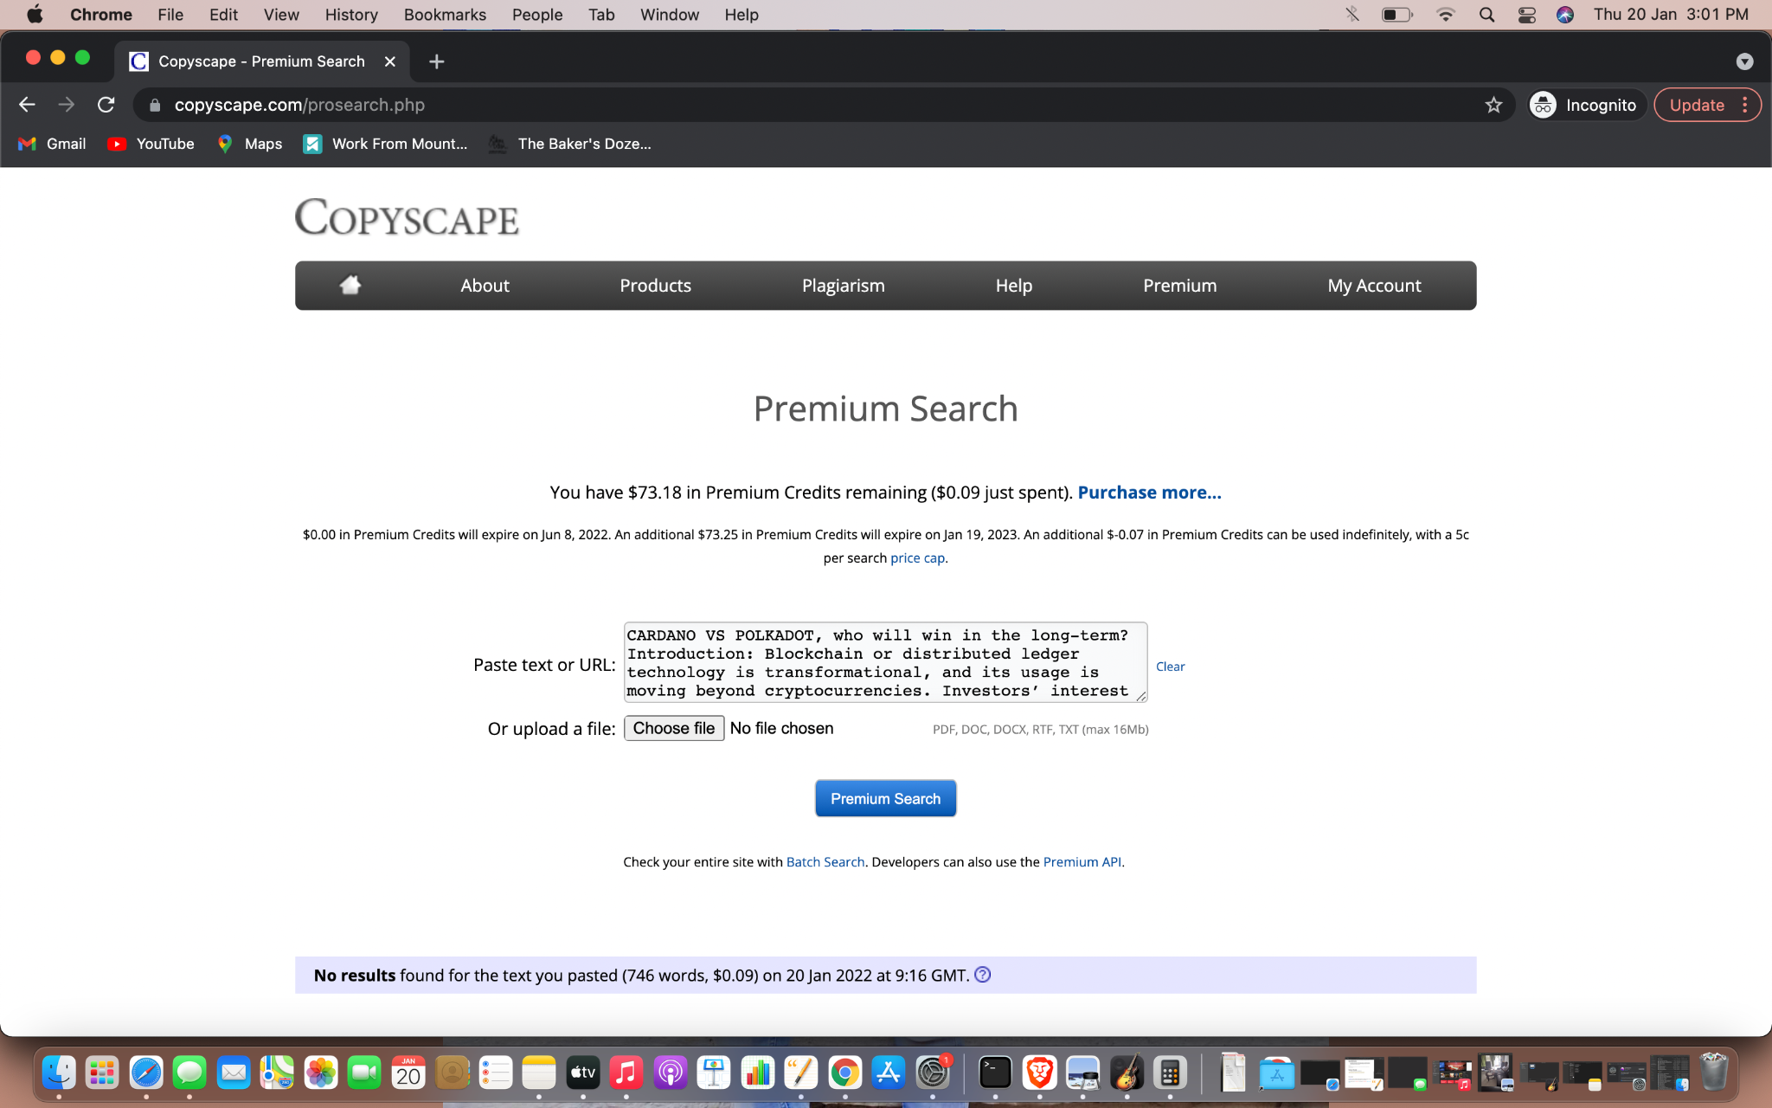Open Calendar from the dock
The height and width of the screenshot is (1108, 1772).
coord(408,1073)
